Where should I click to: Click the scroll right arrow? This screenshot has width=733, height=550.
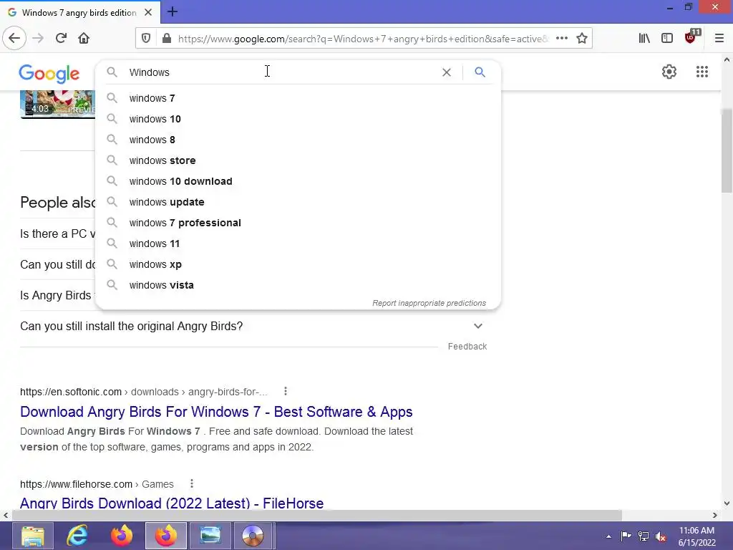coord(715,515)
